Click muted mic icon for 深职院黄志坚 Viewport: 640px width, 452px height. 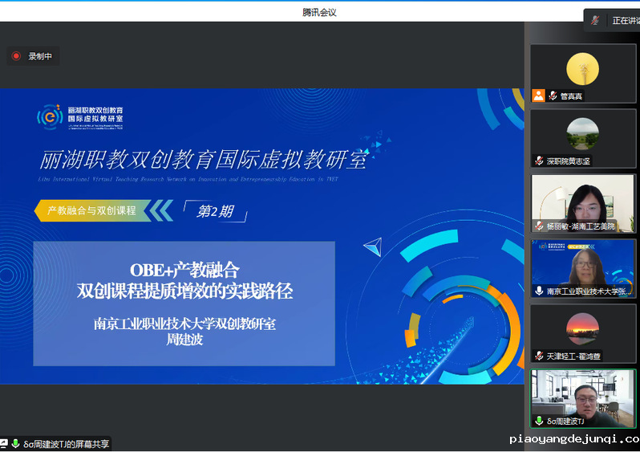tap(539, 161)
